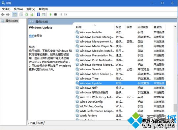Select the WinHTTP Web Proxy Auto row
This screenshot has width=178, height=130.
click(121, 97)
